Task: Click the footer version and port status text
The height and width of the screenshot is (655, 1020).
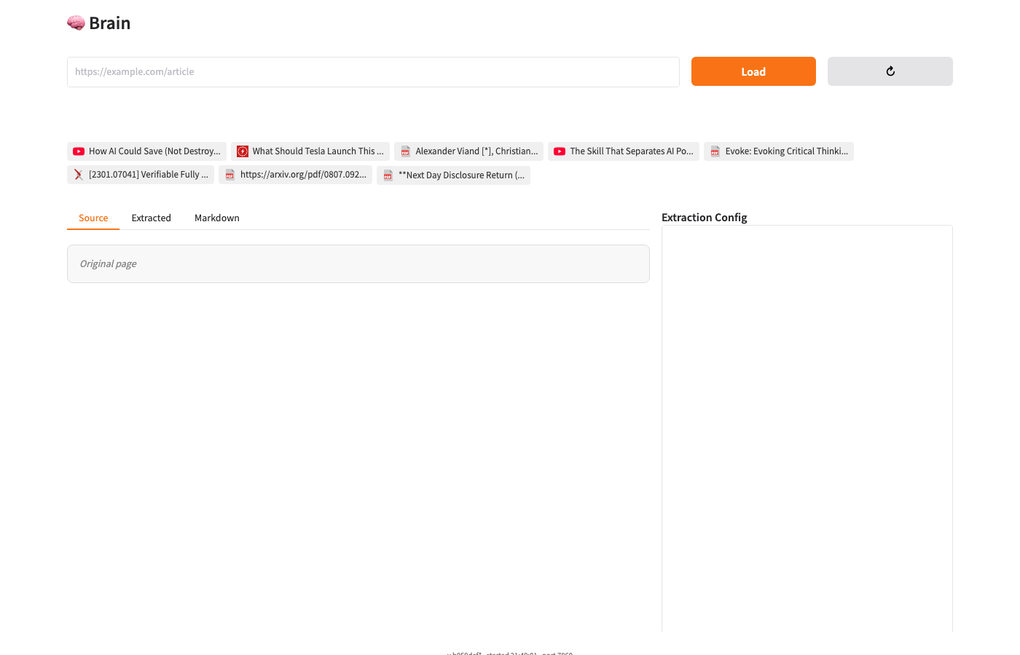Action: point(509,653)
